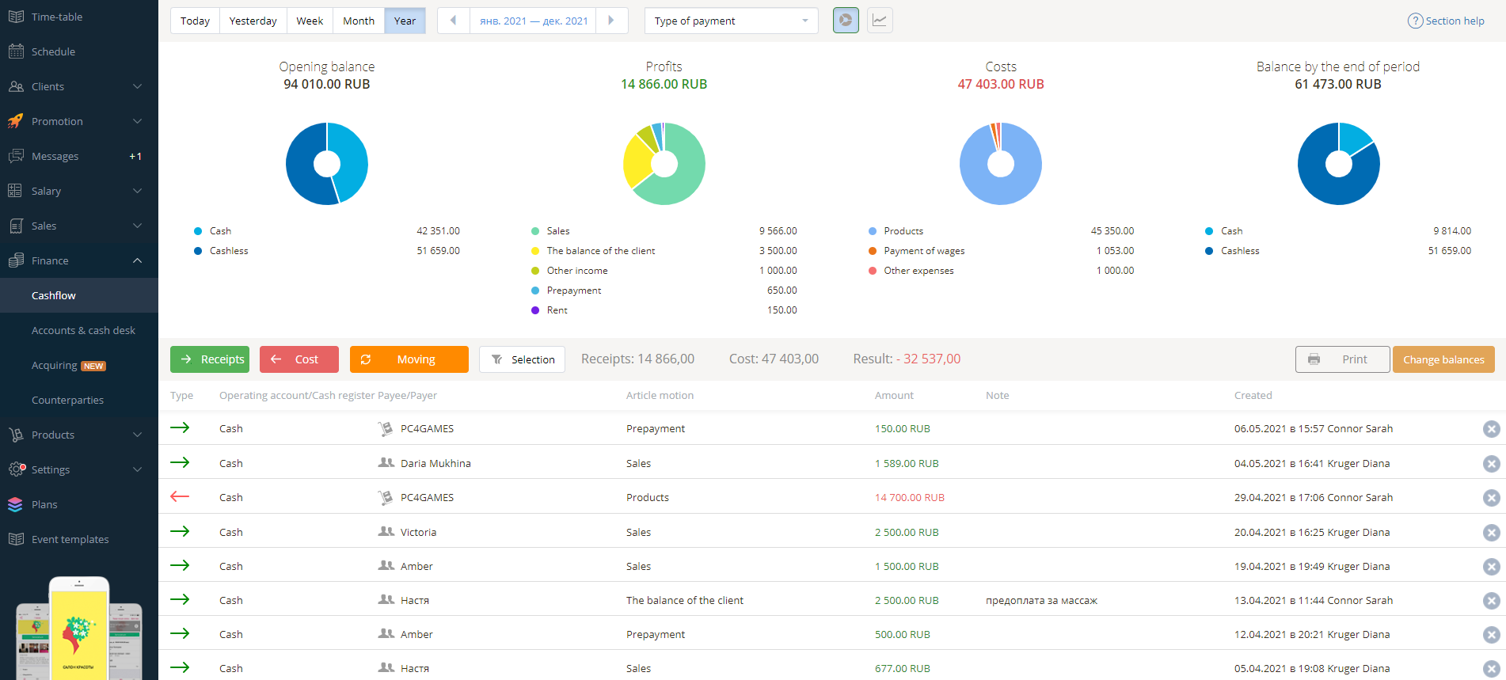Viewport: 1506px width, 680px height.
Task: Delete the Amber 1 500.00 RUB record
Action: coord(1491,567)
